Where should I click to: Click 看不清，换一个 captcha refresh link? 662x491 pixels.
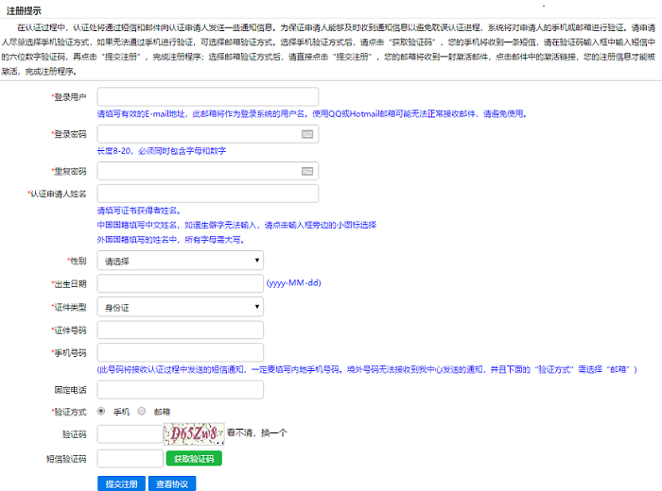[256, 432]
